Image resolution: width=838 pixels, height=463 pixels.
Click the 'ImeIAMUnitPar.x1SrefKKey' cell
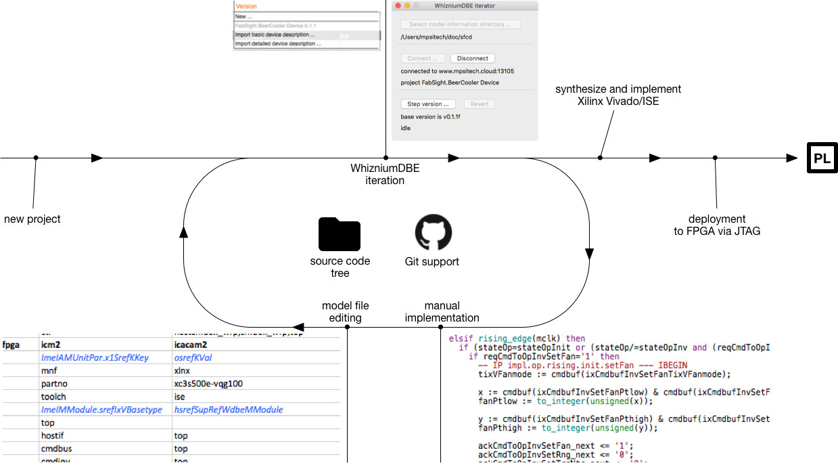(x=105, y=357)
